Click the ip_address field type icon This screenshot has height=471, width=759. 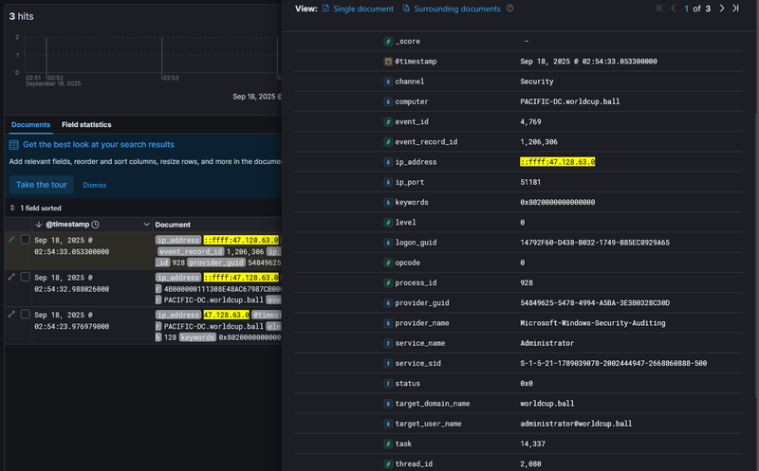387,162
